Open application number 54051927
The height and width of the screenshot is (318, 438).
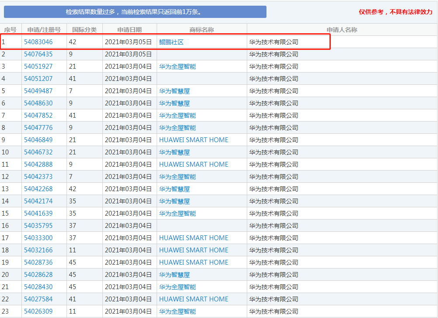point(38,66)
